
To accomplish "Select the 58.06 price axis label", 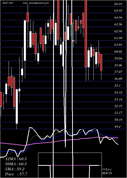I will [x=118, y=65].
